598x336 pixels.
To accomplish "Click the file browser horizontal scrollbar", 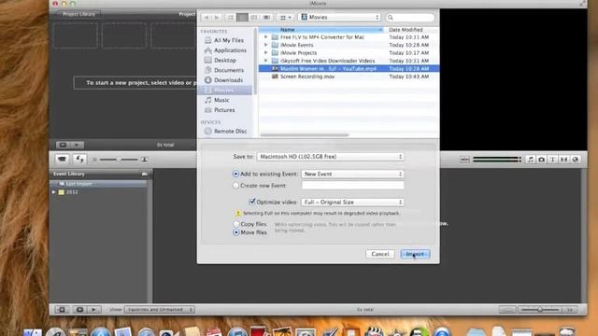I will [305, 134].
